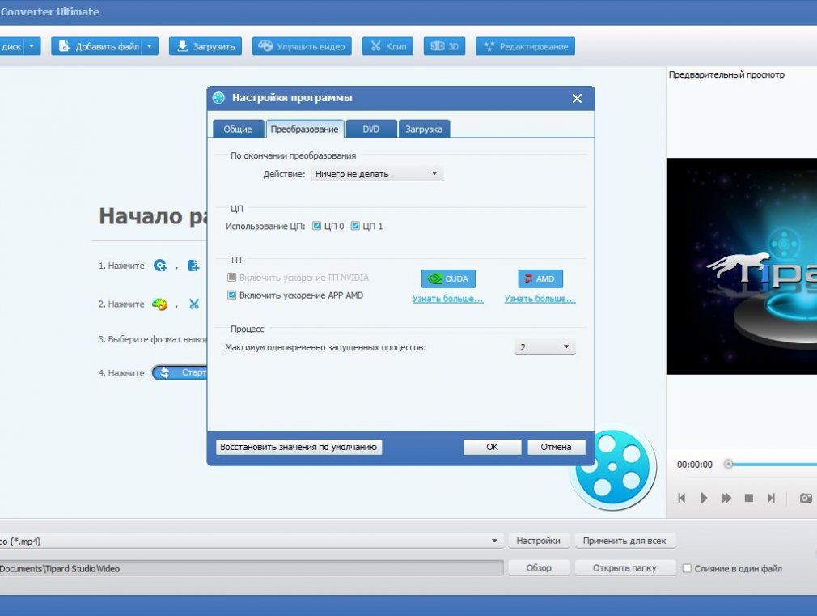Expand the диск dropdown arrow
817x616 pixels.
point(32,46)
